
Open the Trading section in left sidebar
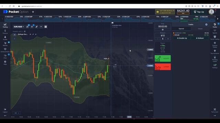point(5,26)
